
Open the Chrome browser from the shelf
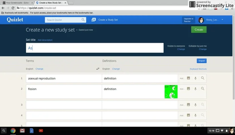click(x=13, y=131)
